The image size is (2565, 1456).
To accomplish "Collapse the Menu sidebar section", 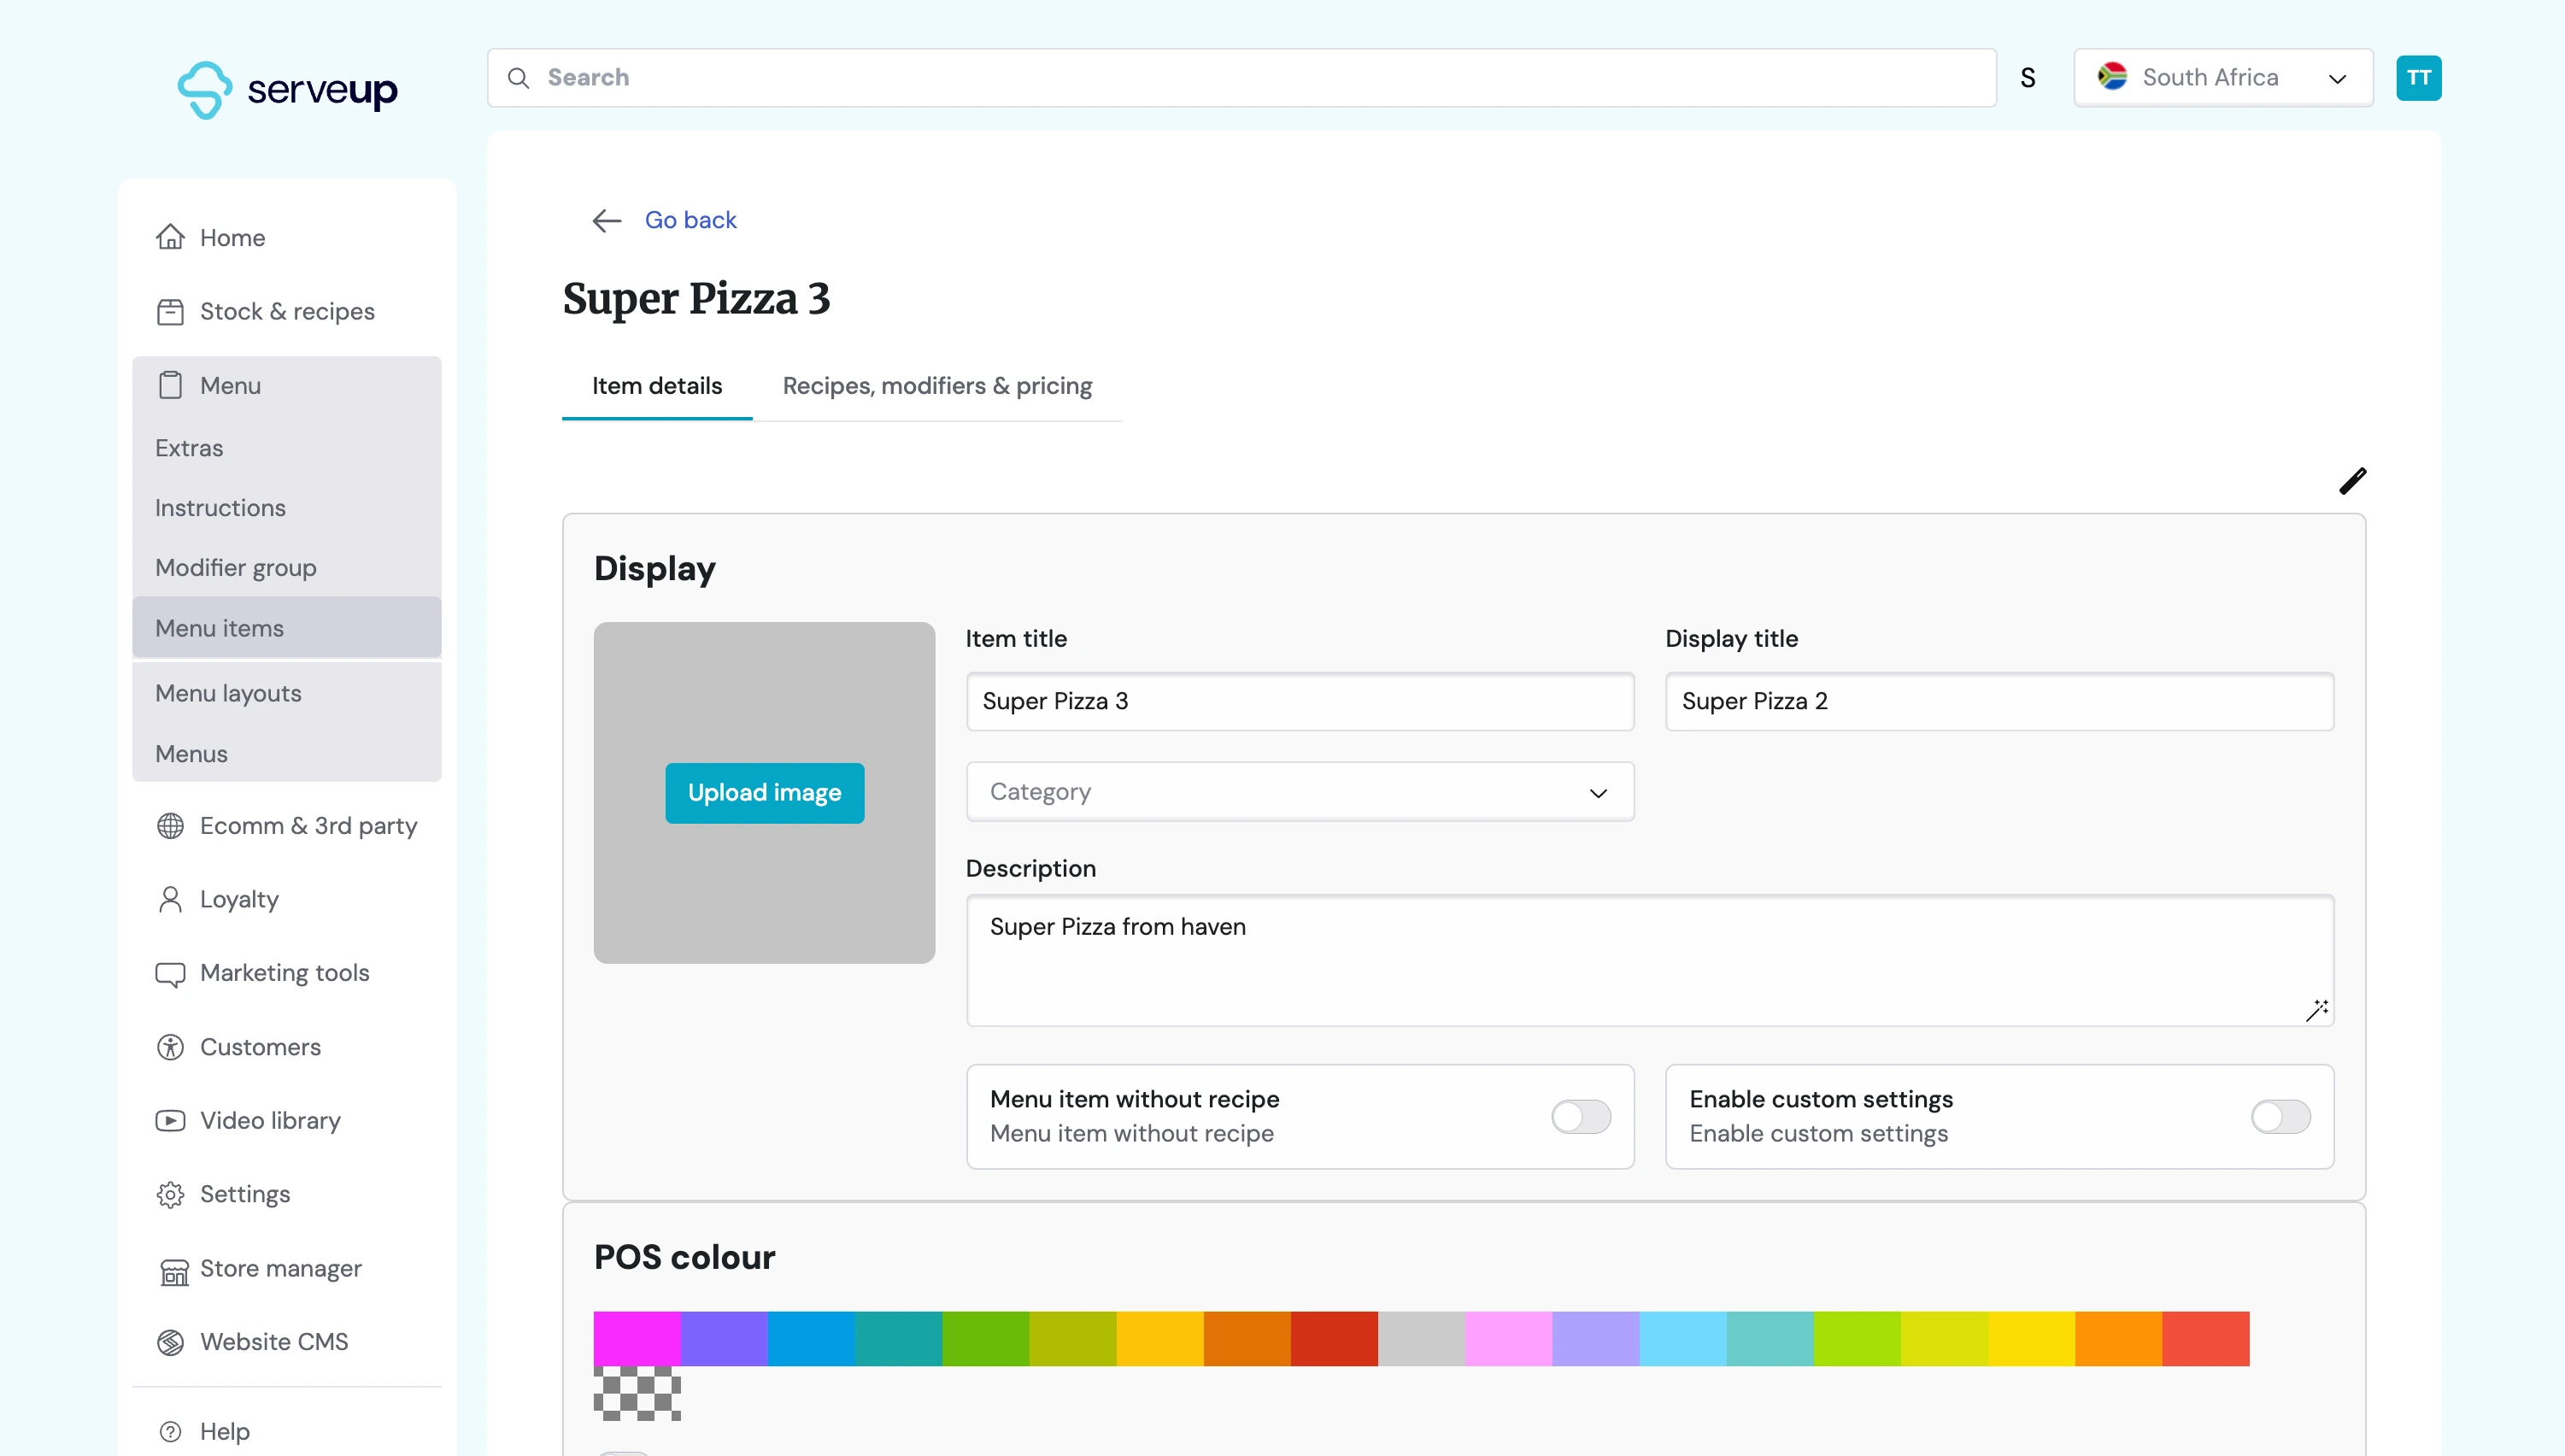I will 230,386.
